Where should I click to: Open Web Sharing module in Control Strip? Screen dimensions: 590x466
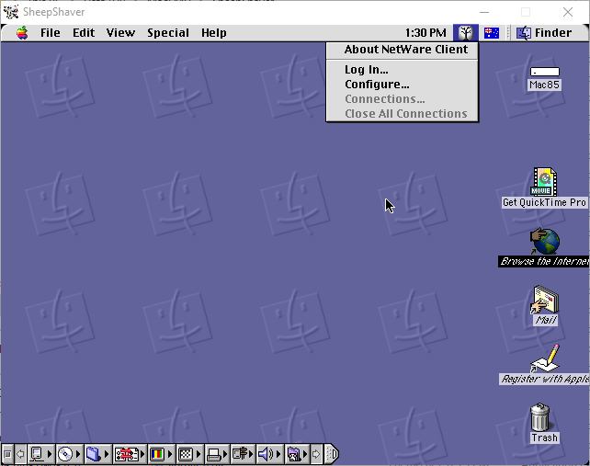(x=297, y=454)
